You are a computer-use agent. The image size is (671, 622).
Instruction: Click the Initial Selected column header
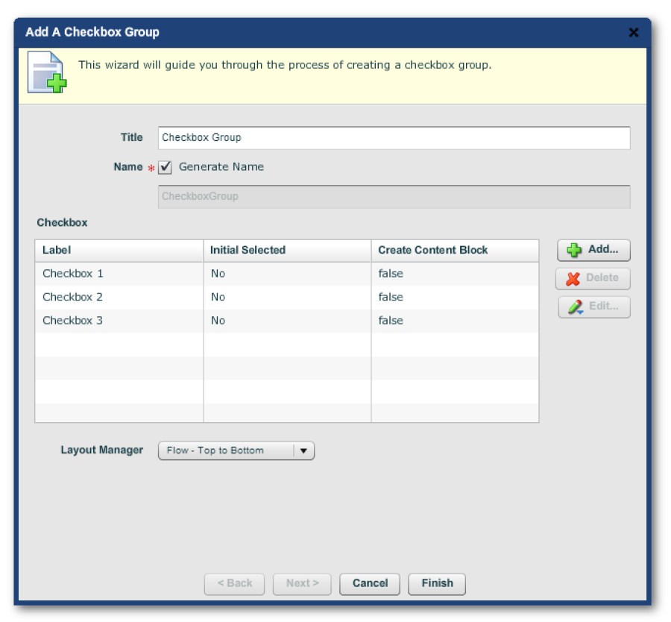click(x=287, y=251)
